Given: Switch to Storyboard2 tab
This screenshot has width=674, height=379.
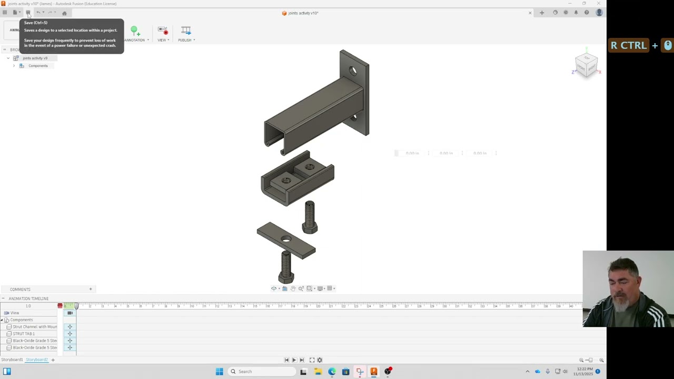Looking at the screenshot, I should coord(37,360).
